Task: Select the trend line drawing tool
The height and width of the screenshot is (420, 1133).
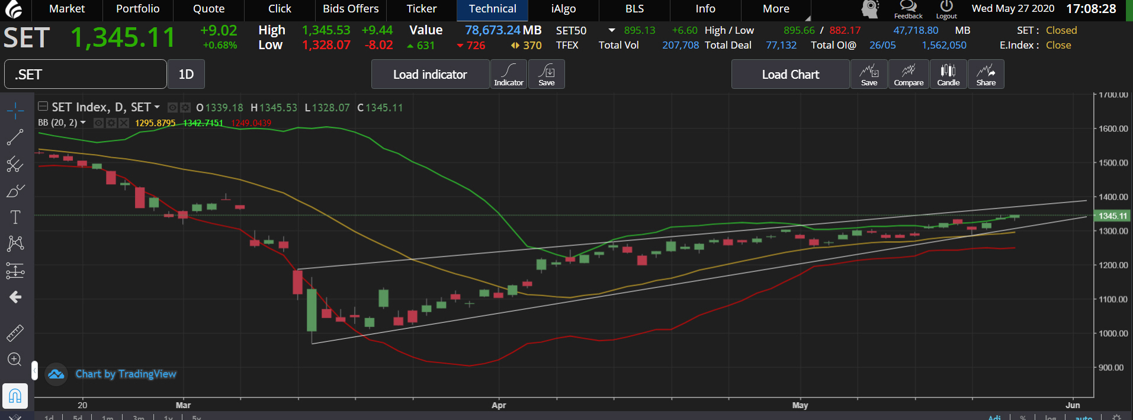Action: (15, 137)
